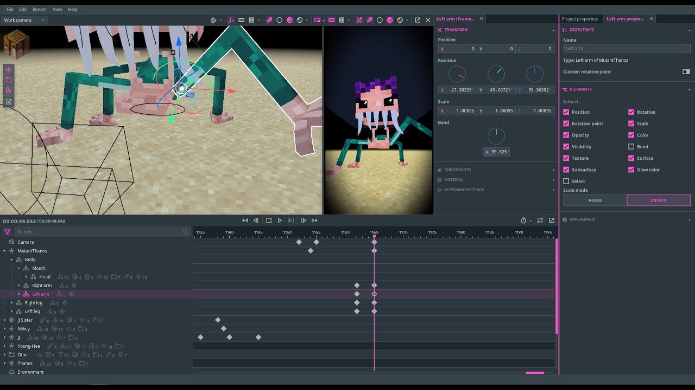The image size is (695, 390).
Task: Click the magic wand effects icon
Action: click(x=359, y=20)
